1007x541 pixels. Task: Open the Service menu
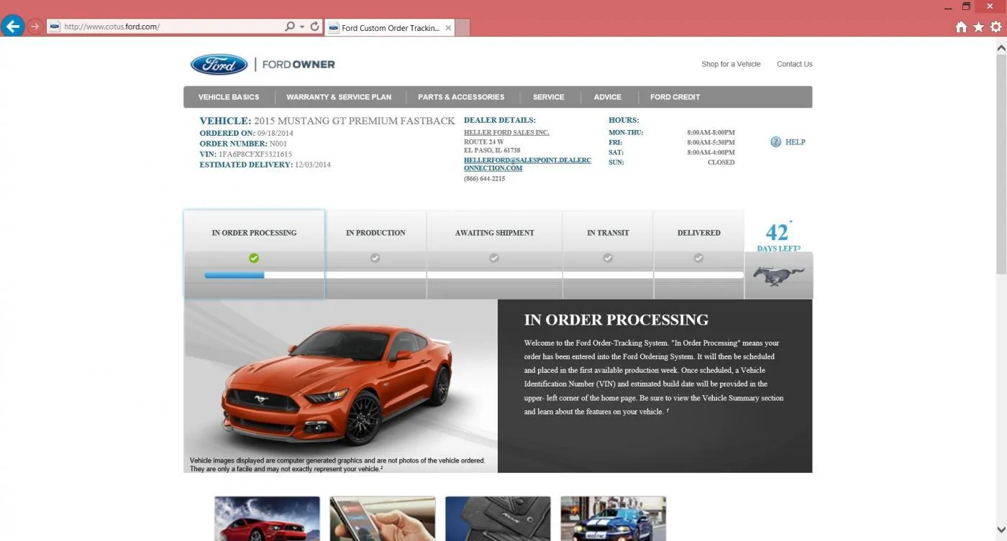548,97
